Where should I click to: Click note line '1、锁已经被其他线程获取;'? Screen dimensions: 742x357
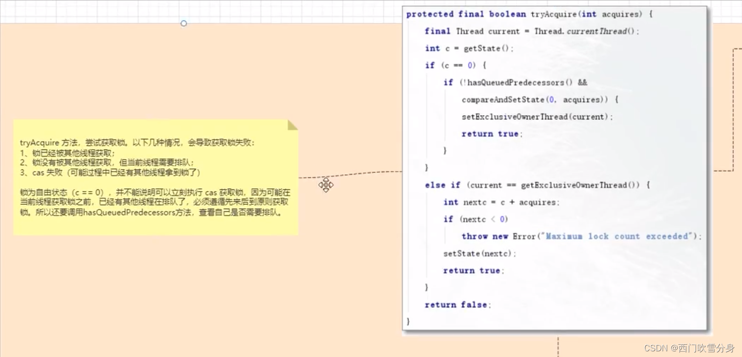tap(67, 153)
